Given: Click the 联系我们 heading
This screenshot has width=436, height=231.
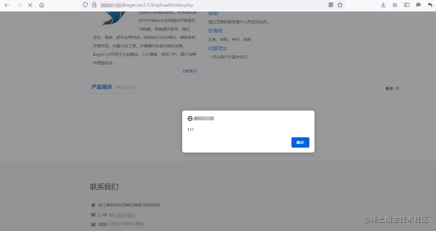Looking at the screenshot, I should pos(104,187).
